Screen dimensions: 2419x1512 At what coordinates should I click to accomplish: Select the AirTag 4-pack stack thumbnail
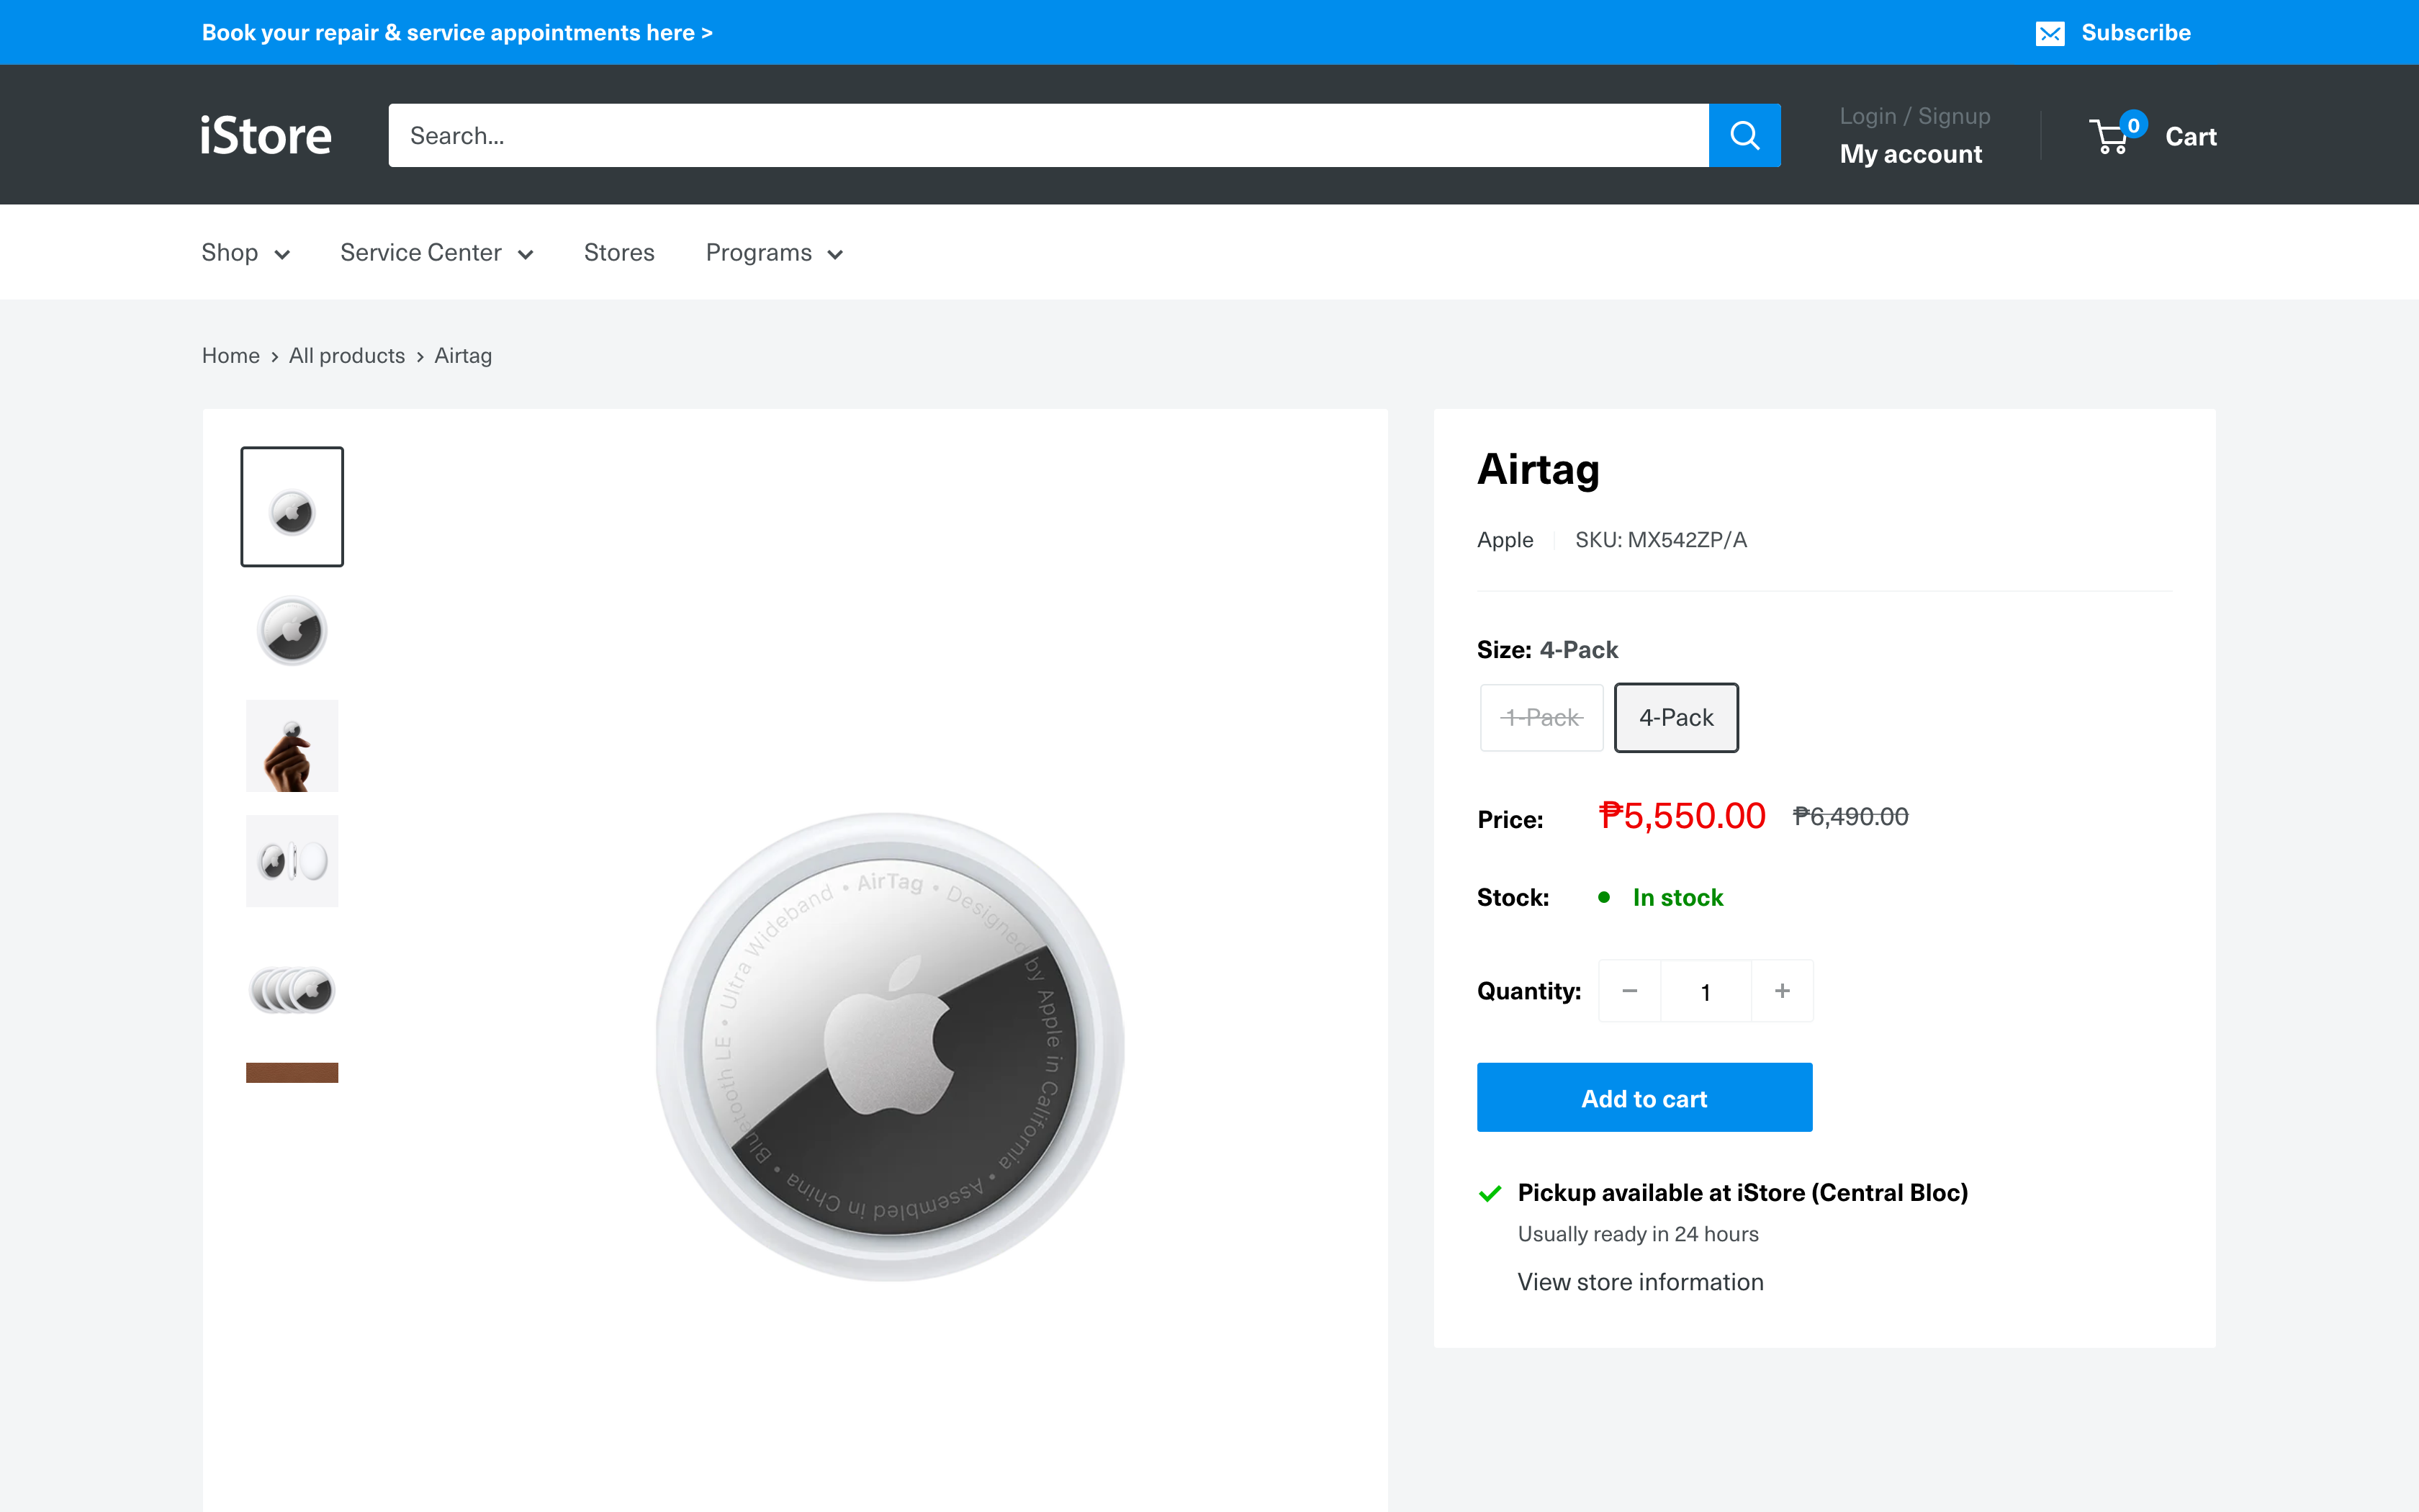[292, 990]
